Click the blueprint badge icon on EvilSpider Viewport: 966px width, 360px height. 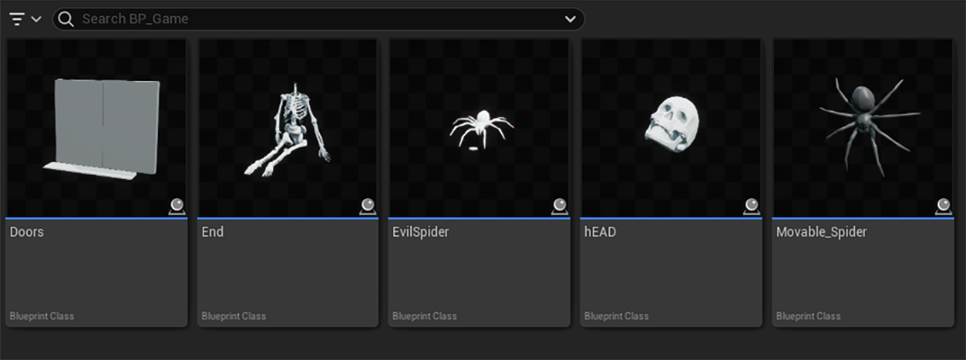coord(560,207)
